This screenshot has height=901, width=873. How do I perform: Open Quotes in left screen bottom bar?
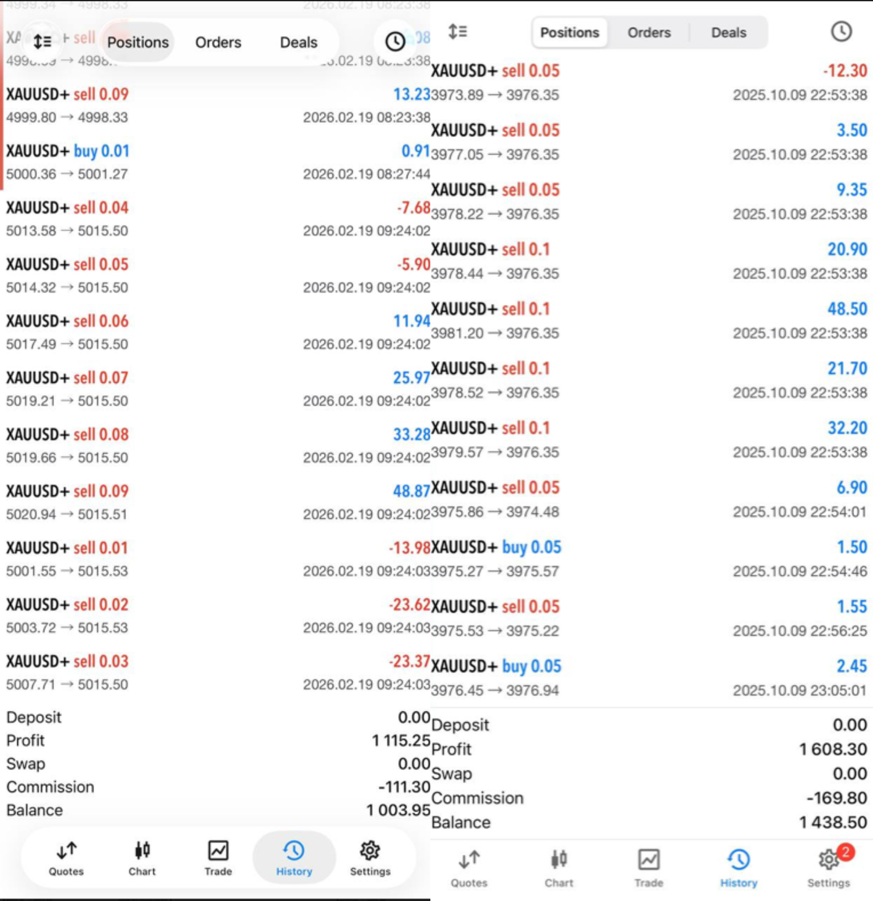point(66,857)
